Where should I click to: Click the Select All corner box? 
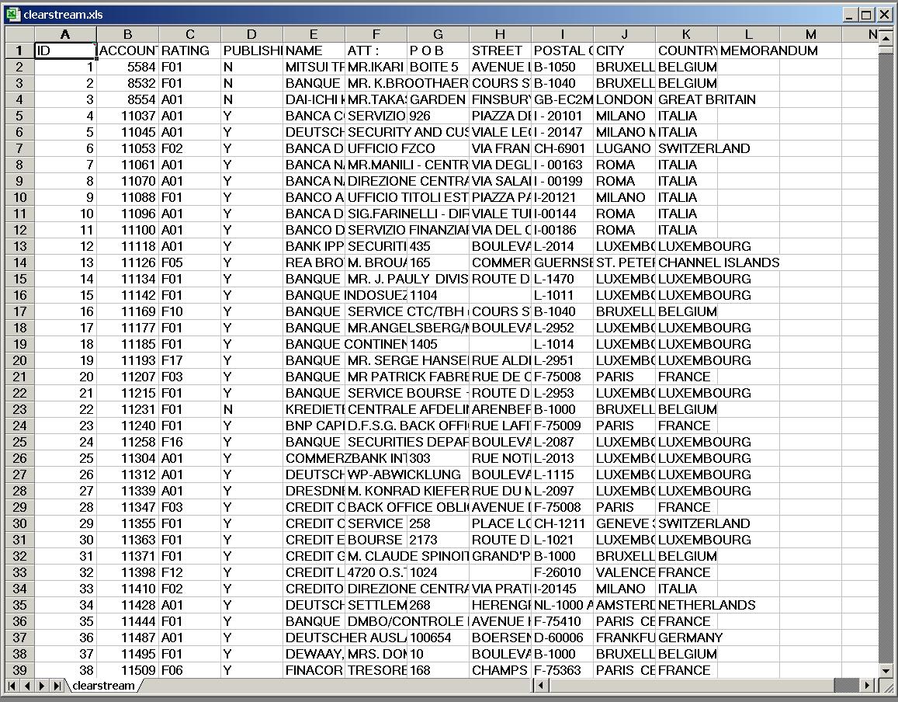tap(19, 34)
